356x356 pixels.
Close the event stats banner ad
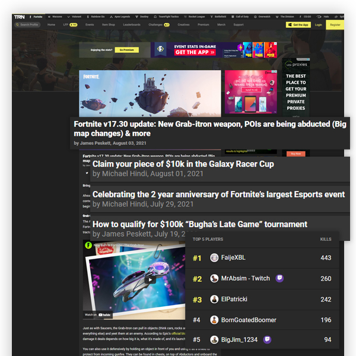tap(275, 43)
